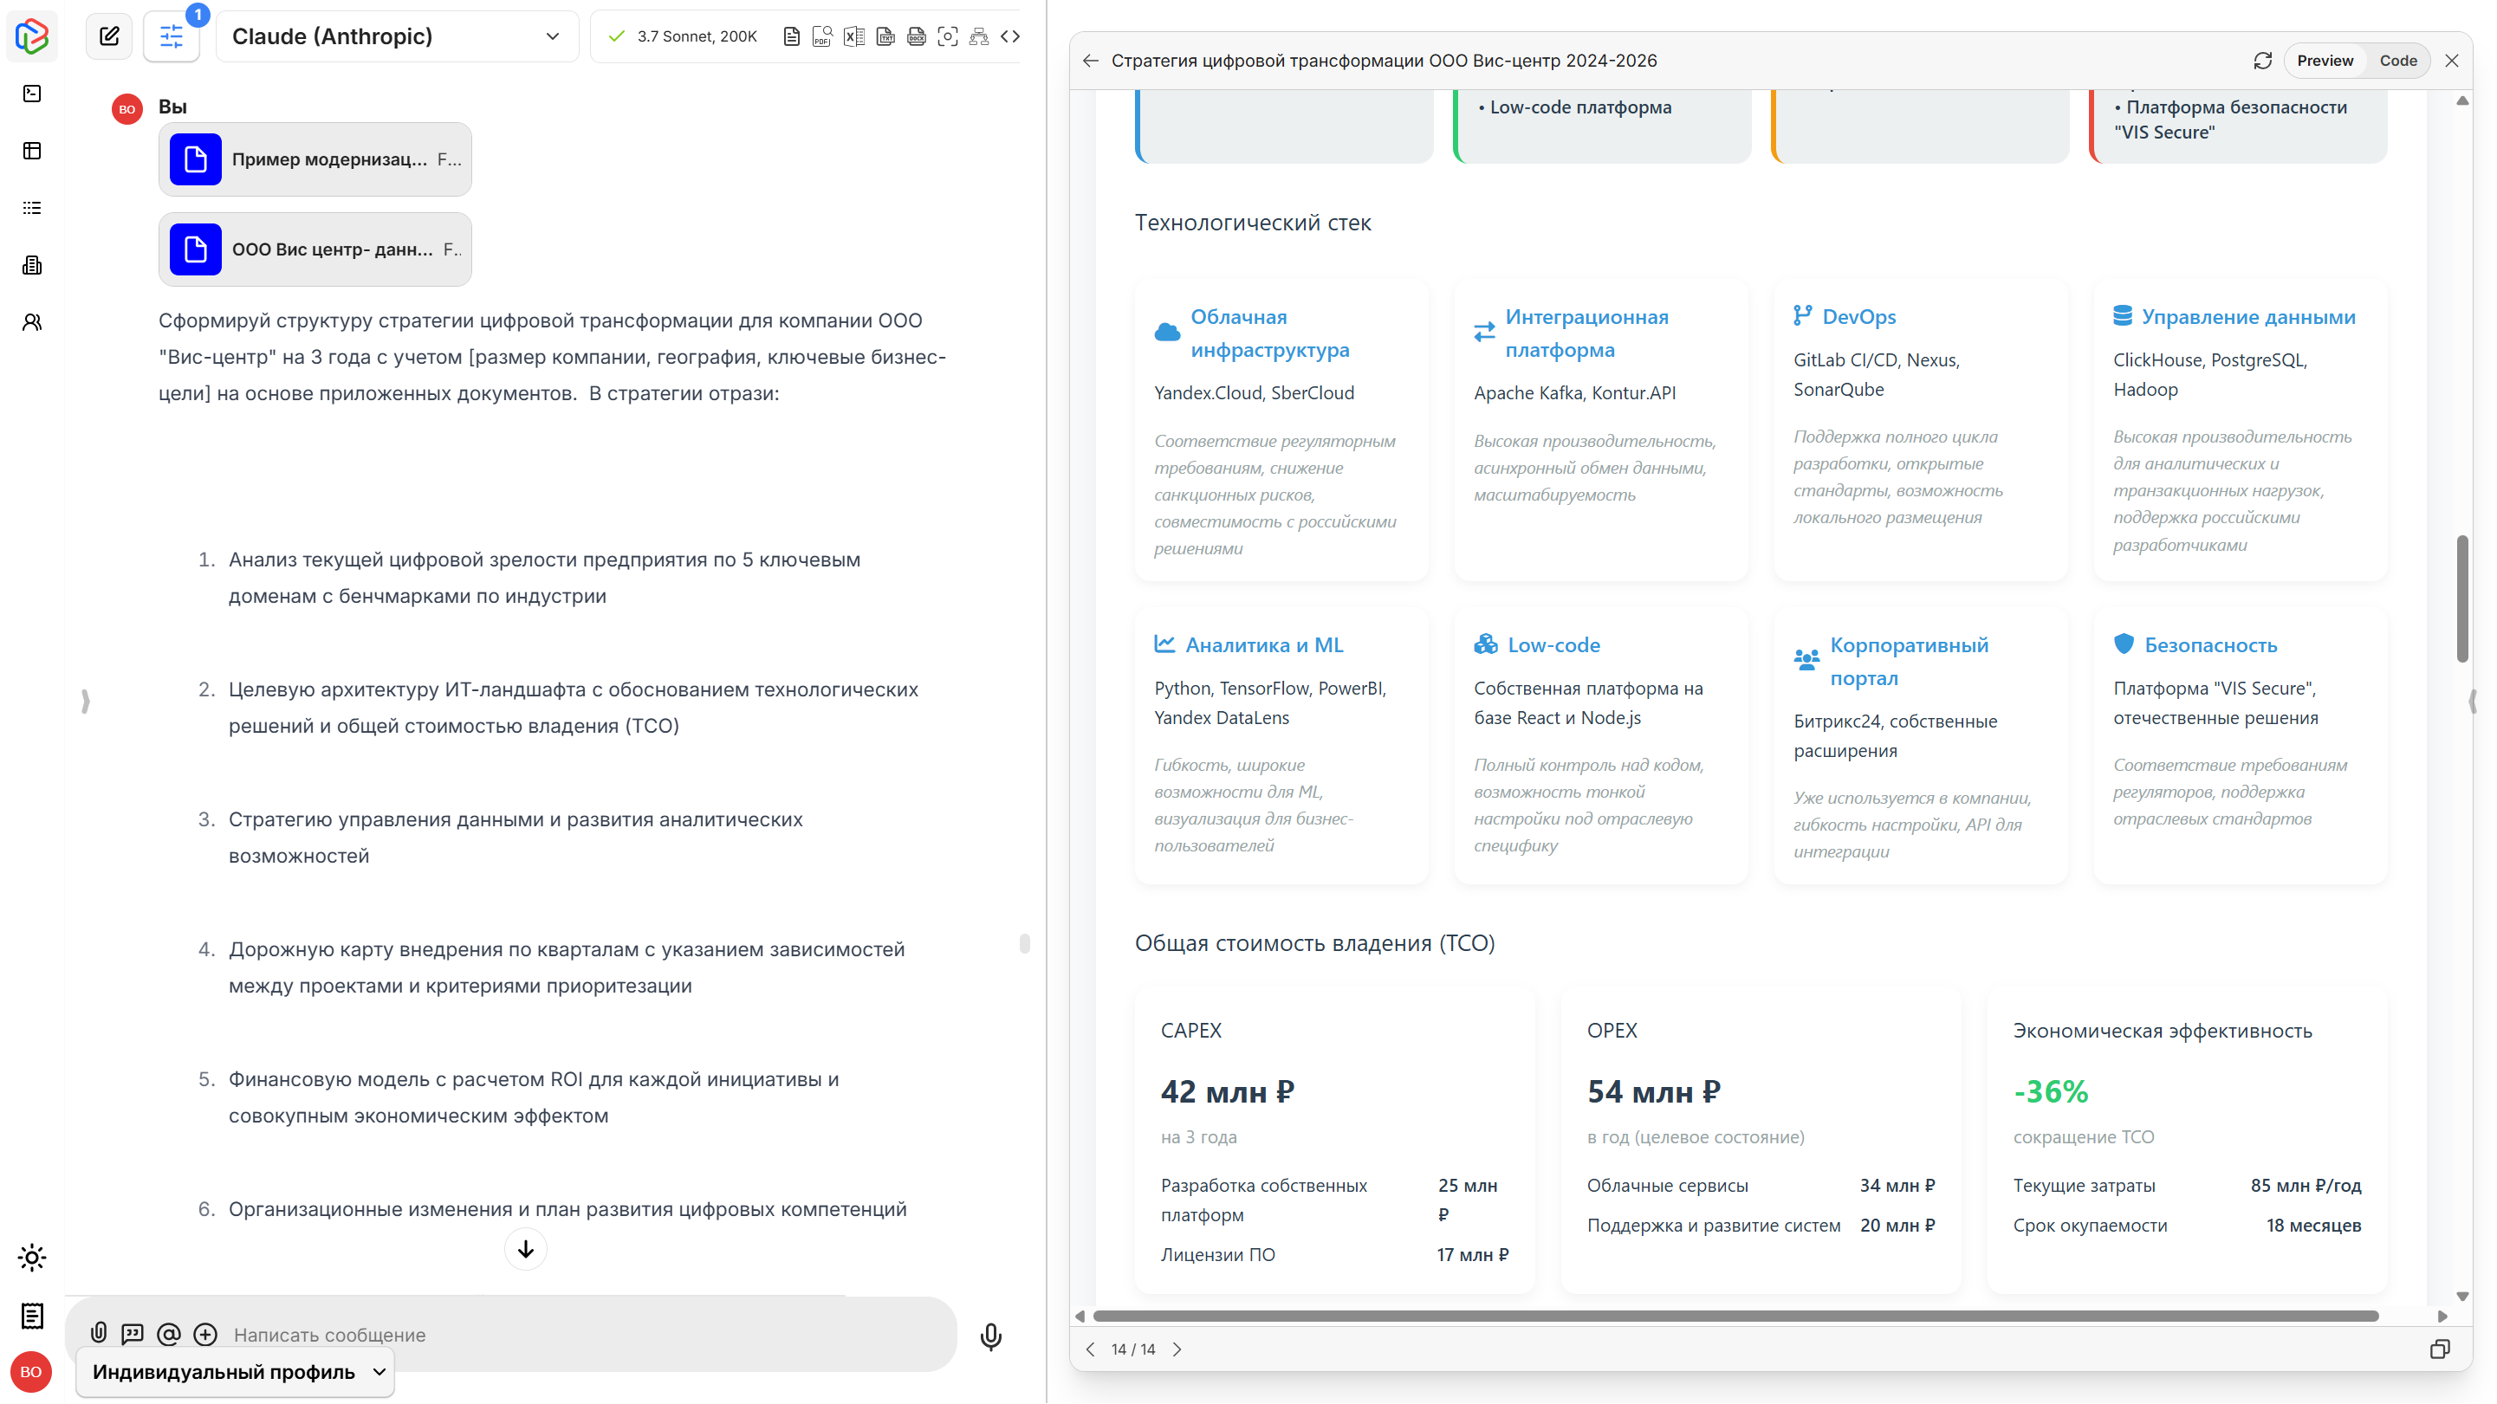Viewport: 2497px width, 1404px height.
Task: Click the Excel file icon in the toolbar
Action: pyautogui.click(x=854, y=36)
